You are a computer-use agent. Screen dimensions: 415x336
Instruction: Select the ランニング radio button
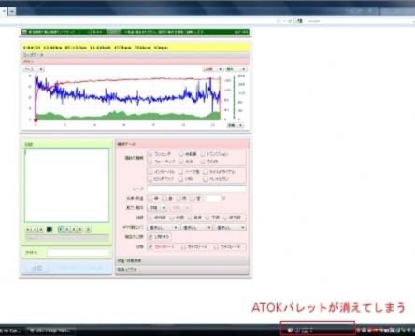150,154
